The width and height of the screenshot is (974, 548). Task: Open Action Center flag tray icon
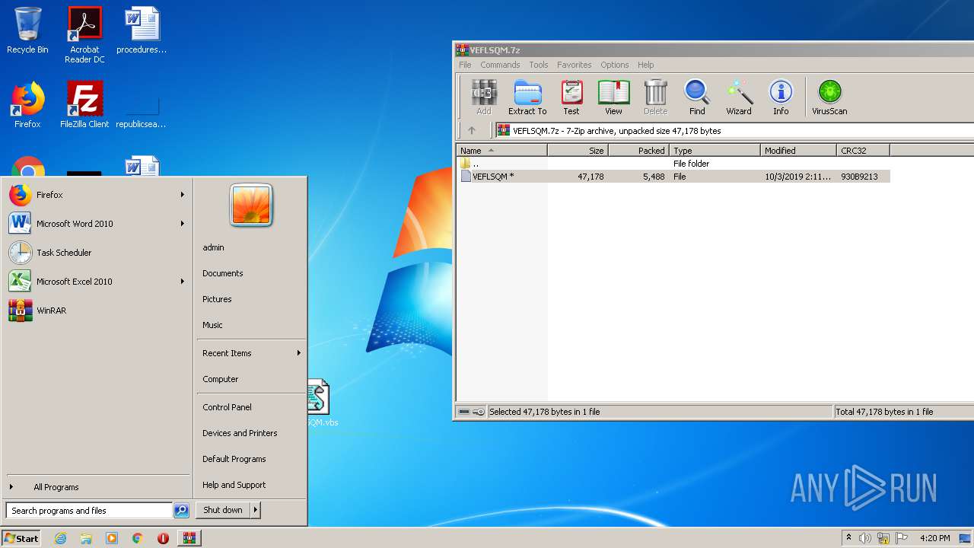click(x=902, y=538)
